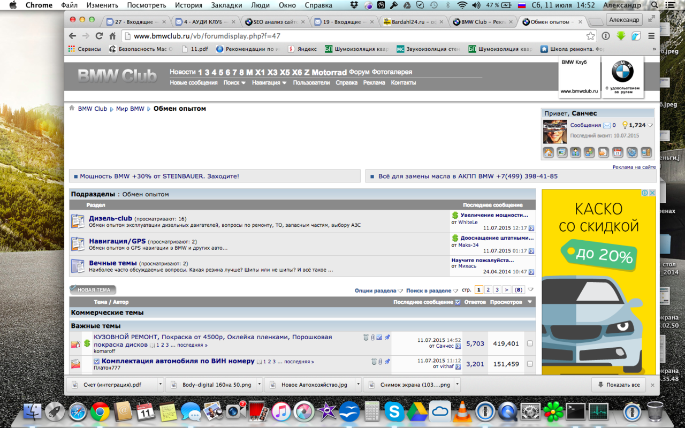Screen dimensions: 685x428
Task: Go to page 2 of the thread list
Action: tap(488, 290)
